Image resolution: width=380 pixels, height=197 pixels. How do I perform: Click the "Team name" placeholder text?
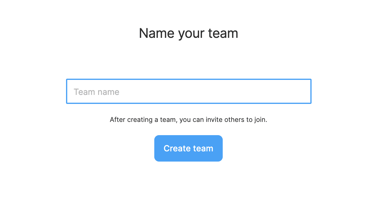tap(96, 92)
